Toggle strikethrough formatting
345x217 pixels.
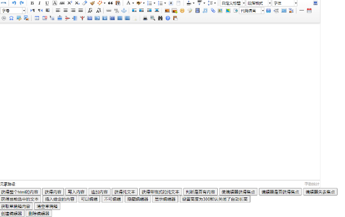[x=62, y=3]
